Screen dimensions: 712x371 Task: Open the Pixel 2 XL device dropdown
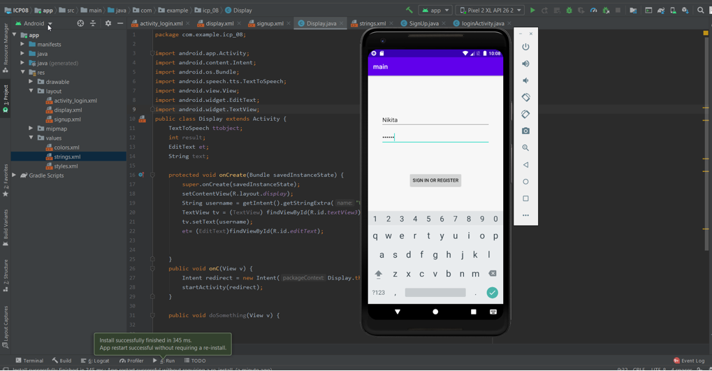pyautogui.click(x=490, y=10)
